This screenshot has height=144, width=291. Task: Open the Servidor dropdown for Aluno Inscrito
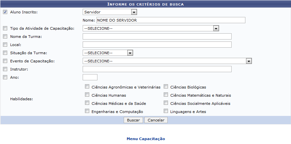110,12
